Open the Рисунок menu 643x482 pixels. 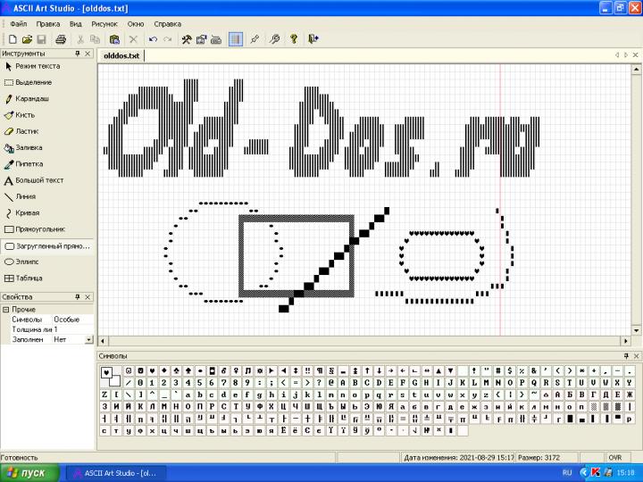(104, 22)
